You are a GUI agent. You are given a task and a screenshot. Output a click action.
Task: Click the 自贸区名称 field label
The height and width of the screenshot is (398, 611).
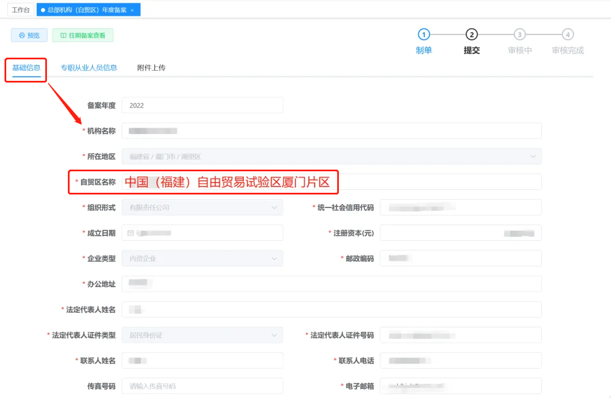(x=98, y=182)
